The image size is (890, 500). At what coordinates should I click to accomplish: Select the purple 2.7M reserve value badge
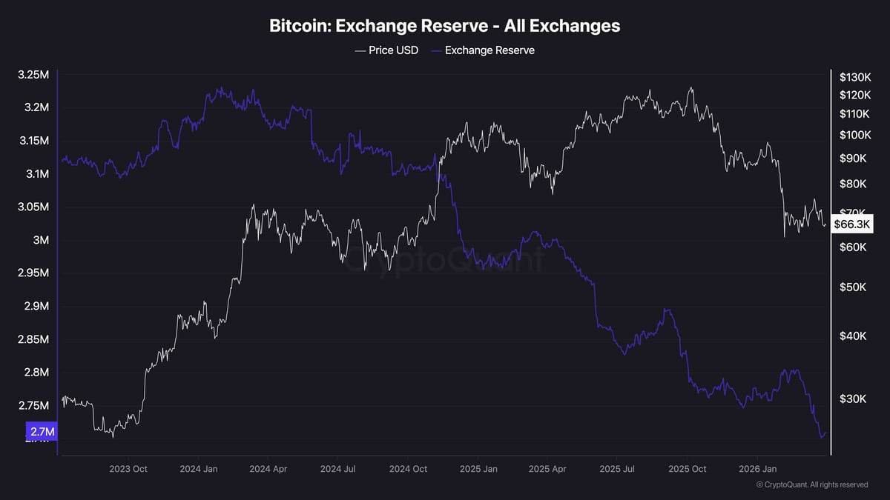(x=41, y=431)
